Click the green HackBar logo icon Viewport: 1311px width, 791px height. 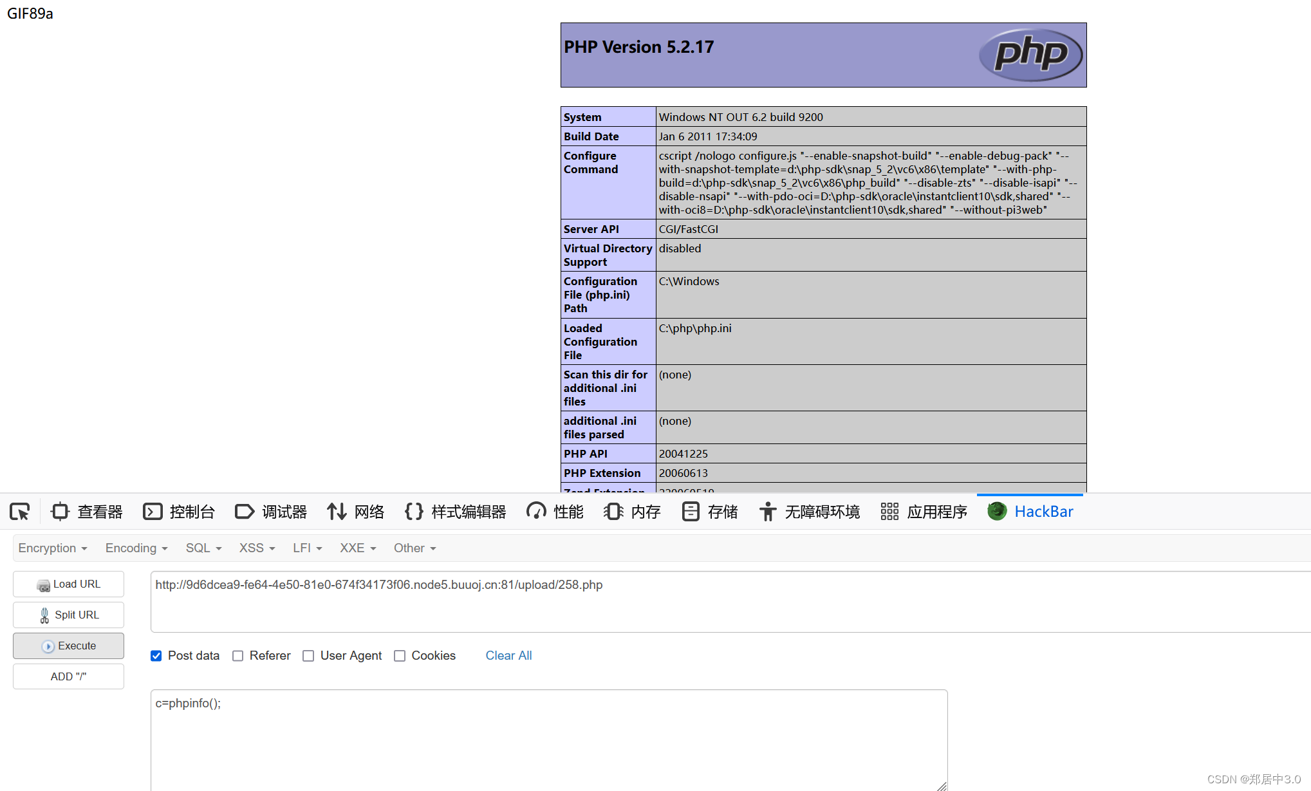coord(997,512)
